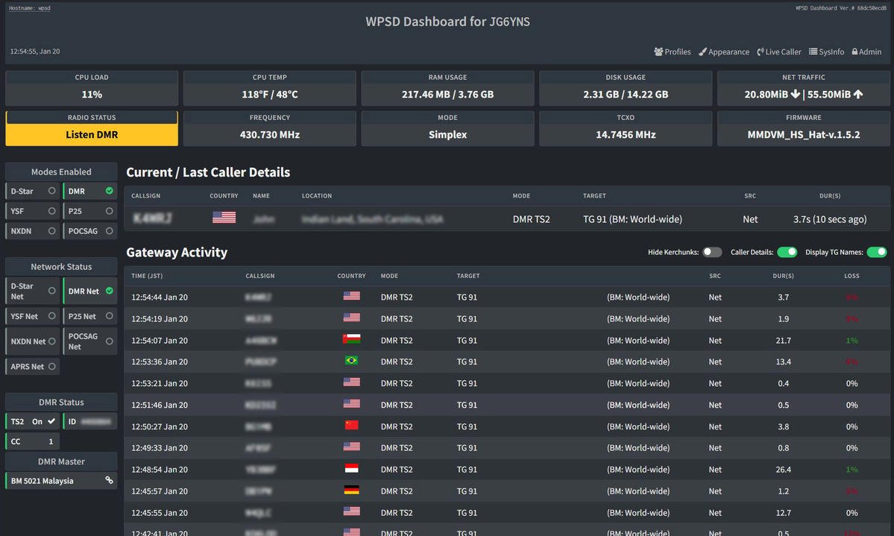Click the 430.730 MHz frequency value
Viewport: 894px width, 536px height.
[270, 135]
